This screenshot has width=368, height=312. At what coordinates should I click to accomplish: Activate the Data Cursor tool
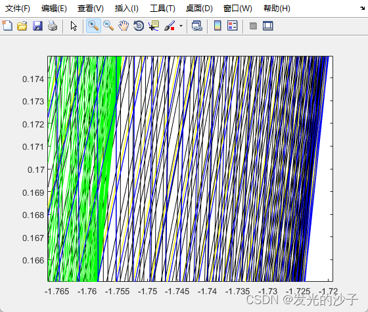pos(154,26)
